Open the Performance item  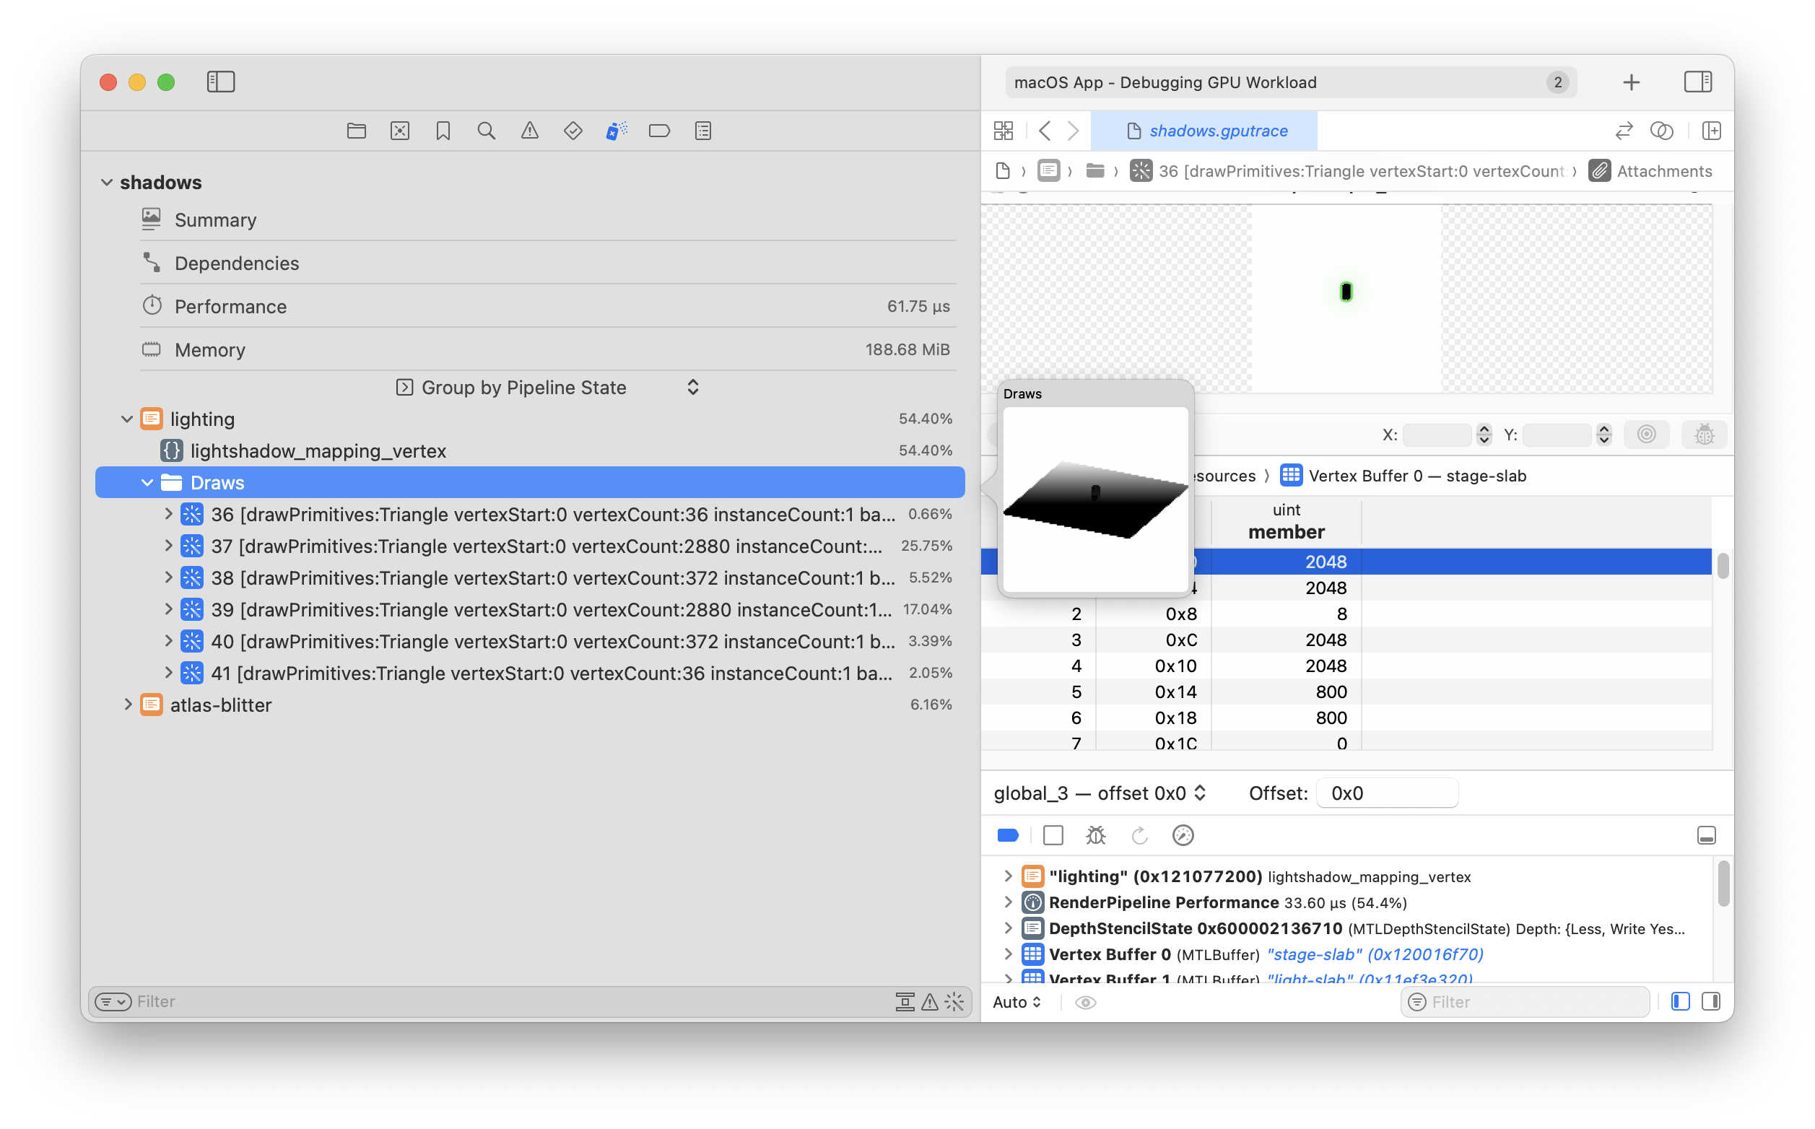(x=548, y=307)
